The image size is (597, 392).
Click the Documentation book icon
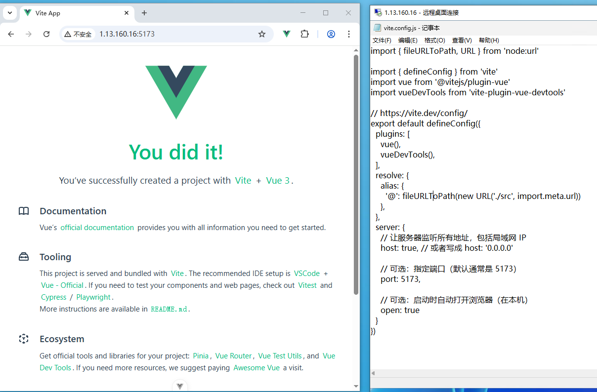pos(24,211)
